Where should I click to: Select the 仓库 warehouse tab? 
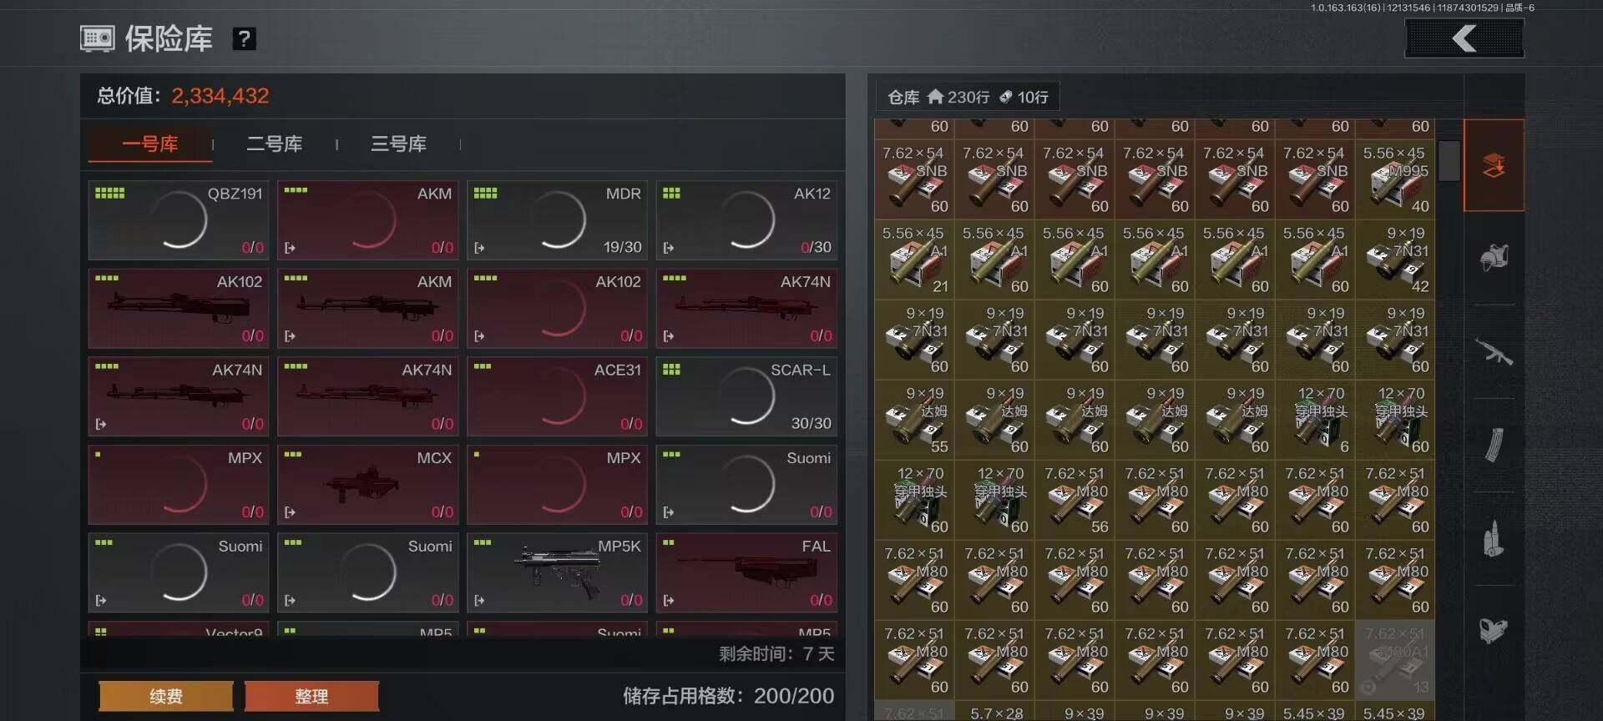click(968, 97)
